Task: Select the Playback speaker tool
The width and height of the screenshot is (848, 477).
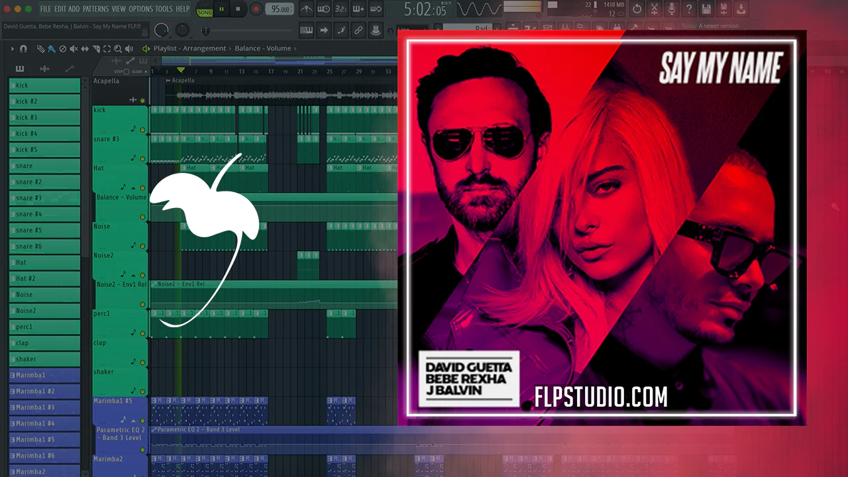Action: pyautogui.click(x=129, y=48)
